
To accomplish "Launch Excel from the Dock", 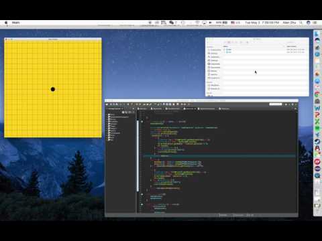I will (x=317, y=122).
